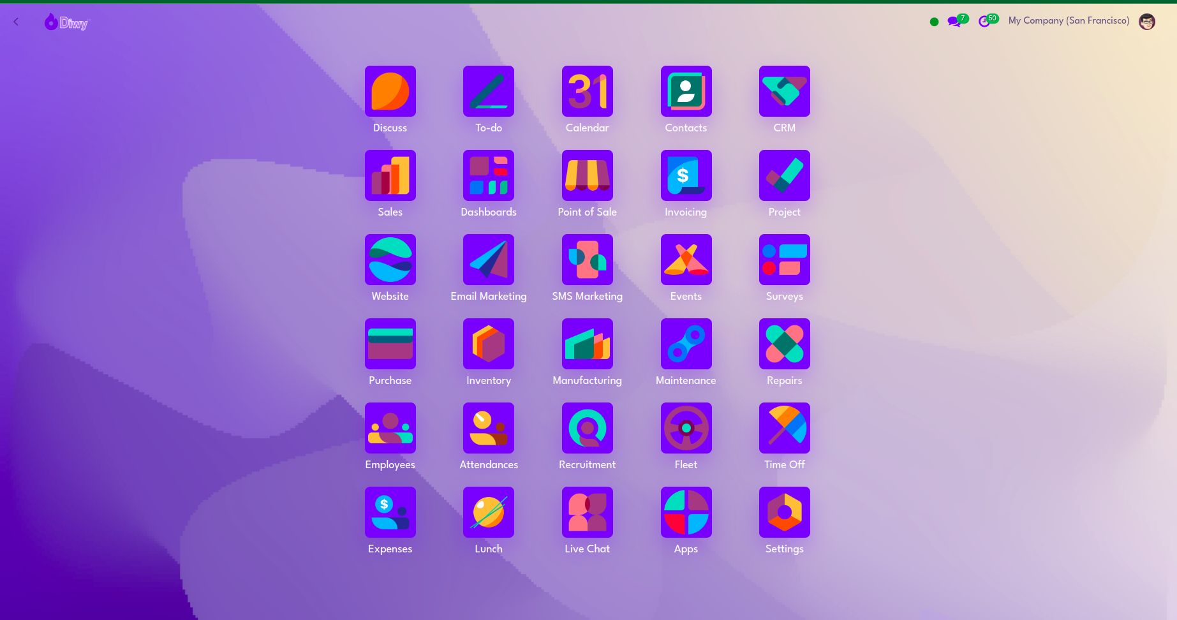Open Email Marketing app
The image size is (1177, 620).
tap(489, 260)
